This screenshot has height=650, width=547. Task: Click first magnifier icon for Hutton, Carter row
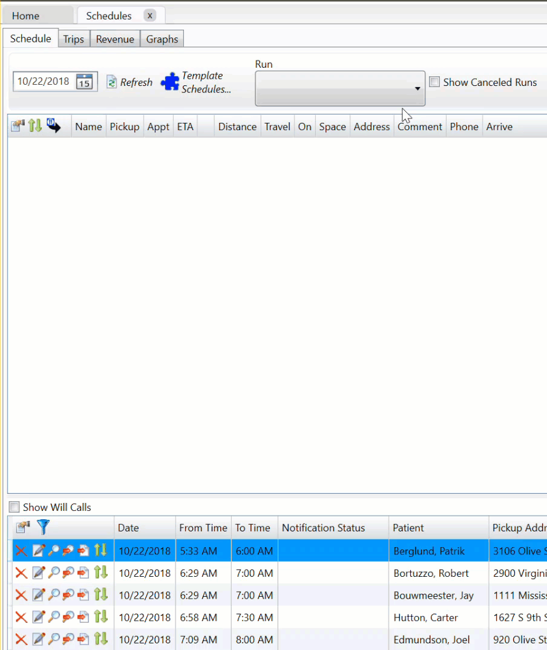54,617
